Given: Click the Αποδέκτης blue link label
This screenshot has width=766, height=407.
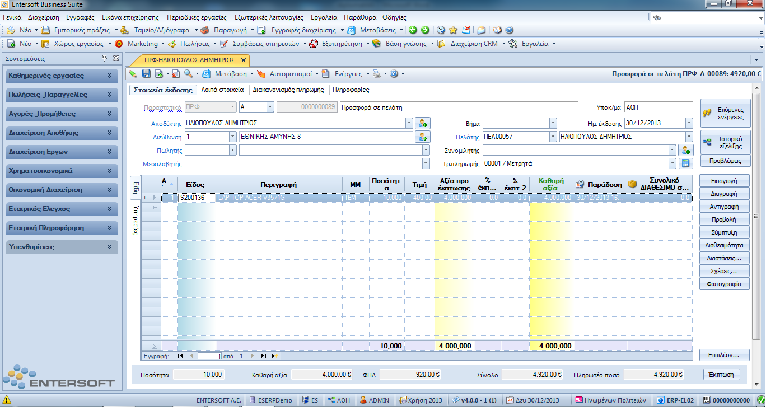Looking at the screenshot, I should click(x=166, y=123).
